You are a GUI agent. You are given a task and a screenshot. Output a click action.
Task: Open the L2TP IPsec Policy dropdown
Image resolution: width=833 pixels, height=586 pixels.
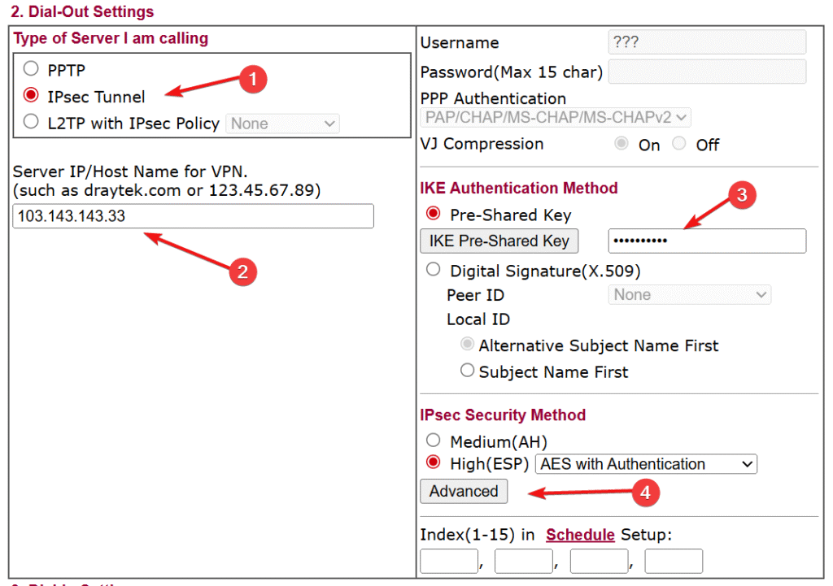pos(282,124)
